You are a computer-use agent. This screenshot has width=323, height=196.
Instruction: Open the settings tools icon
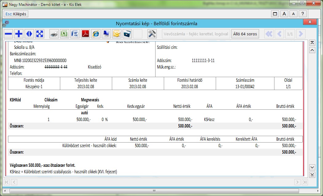(x=152, y=34)
